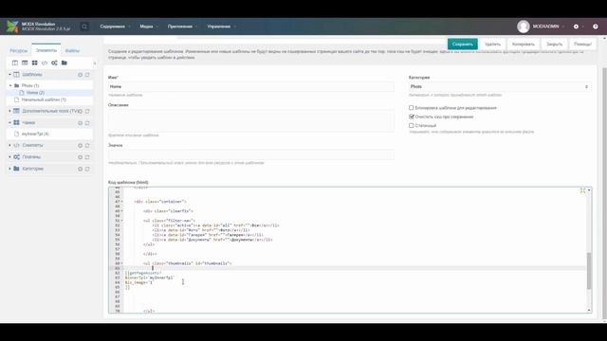This screenshot has width=607, height=341.
Task: Click the question mark help icon
Action: pyautogui.click(x=596, y=27)
